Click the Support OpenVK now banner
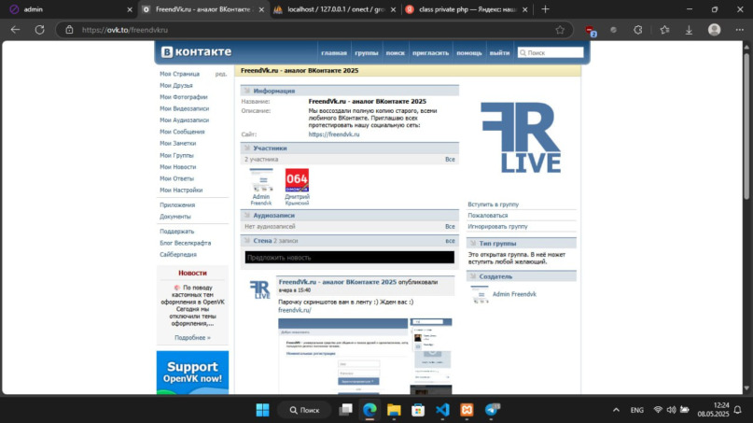This screenshot has height=423, width=753. pyautogui.click(x=192, y=373)
